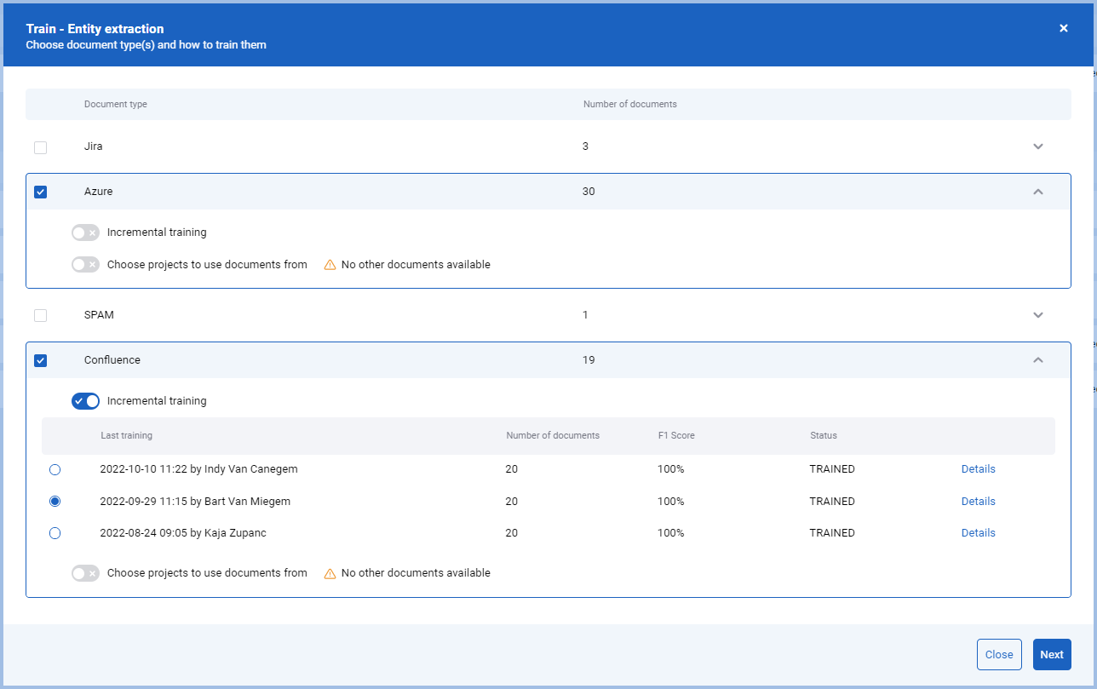Select the 2022-08-24 Kaja Zupanc training
1097x689 pixels.
click(x=55, y=533)
